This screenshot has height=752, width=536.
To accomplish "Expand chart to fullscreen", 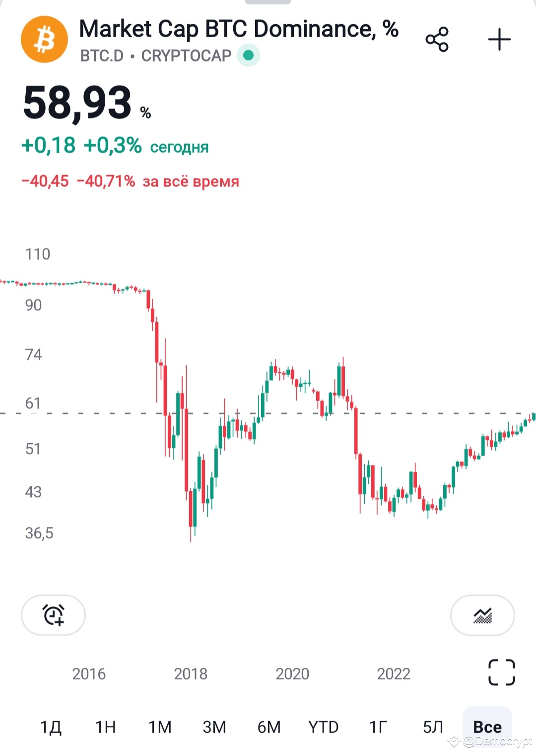I will [x=502, y=672].
